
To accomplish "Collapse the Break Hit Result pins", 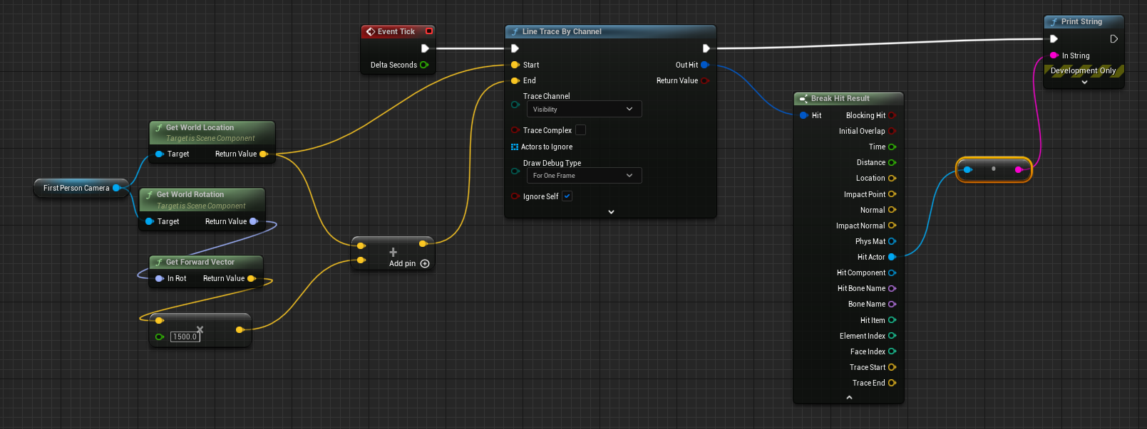I will [849, 398].
